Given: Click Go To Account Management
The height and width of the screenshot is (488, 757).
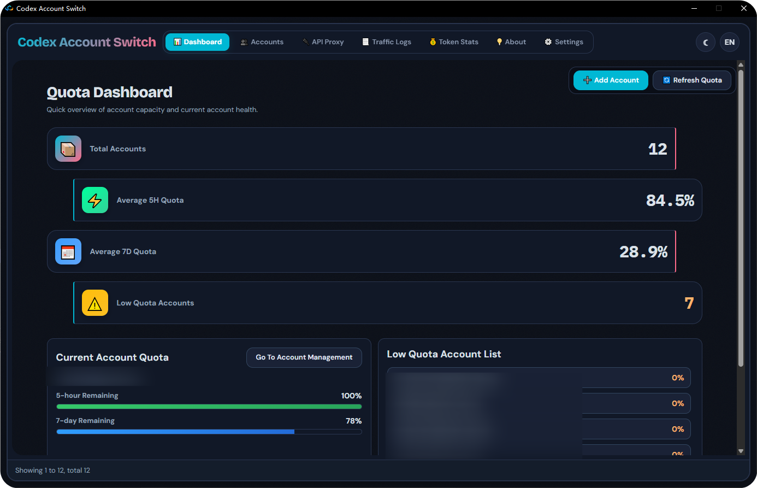Looking at the screenshot, I should [x=304, y=357].
